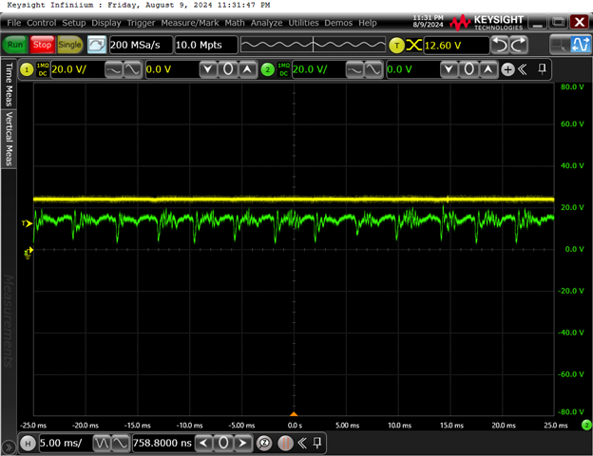
Task: Edit channel 1 scale 20.0 V/ field
Action: [x=77, y=69]
